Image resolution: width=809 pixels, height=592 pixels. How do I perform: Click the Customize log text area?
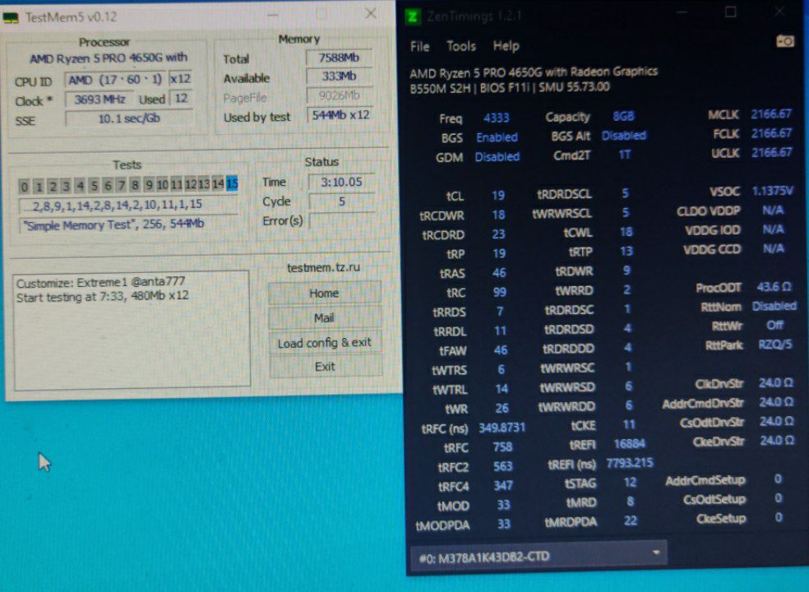[132, 331]
